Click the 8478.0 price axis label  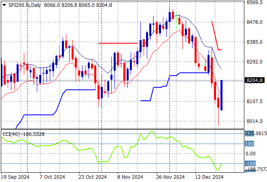pyautogui.click(x=254, y=22)
